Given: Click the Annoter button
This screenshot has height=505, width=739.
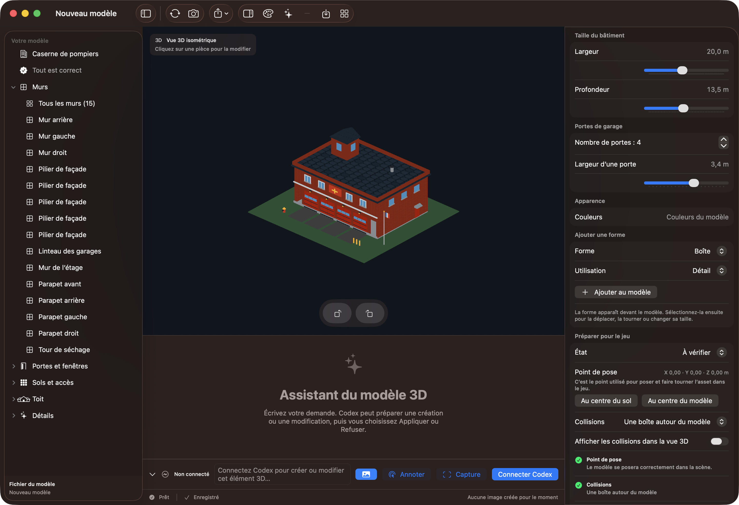Looking at the screenshot, I should (407, 474).
